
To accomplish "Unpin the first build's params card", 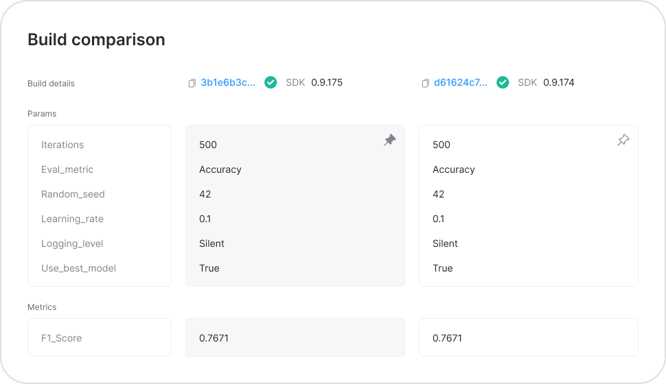I will coord(390,140).
